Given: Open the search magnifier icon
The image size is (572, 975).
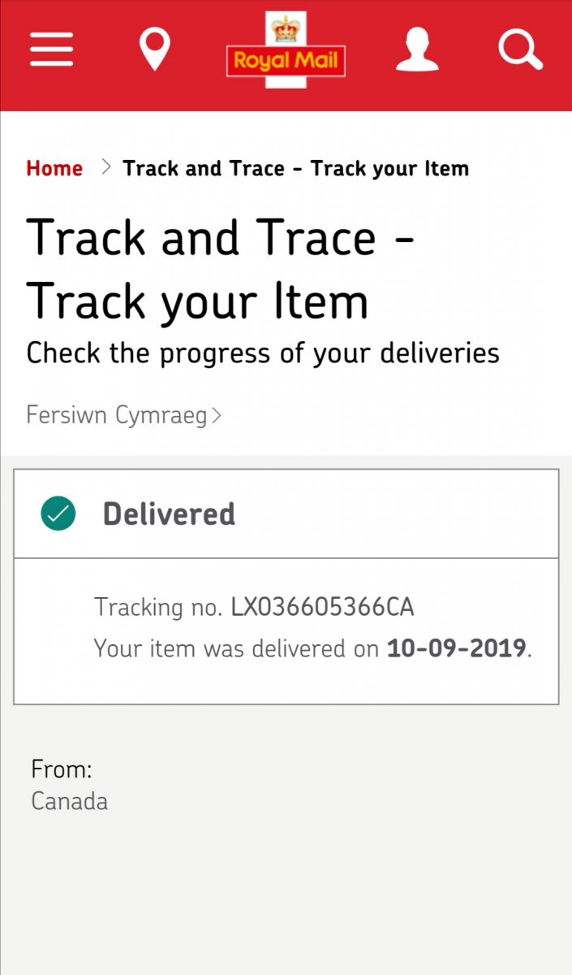Looking at the screenshot, I should point(520,50).
